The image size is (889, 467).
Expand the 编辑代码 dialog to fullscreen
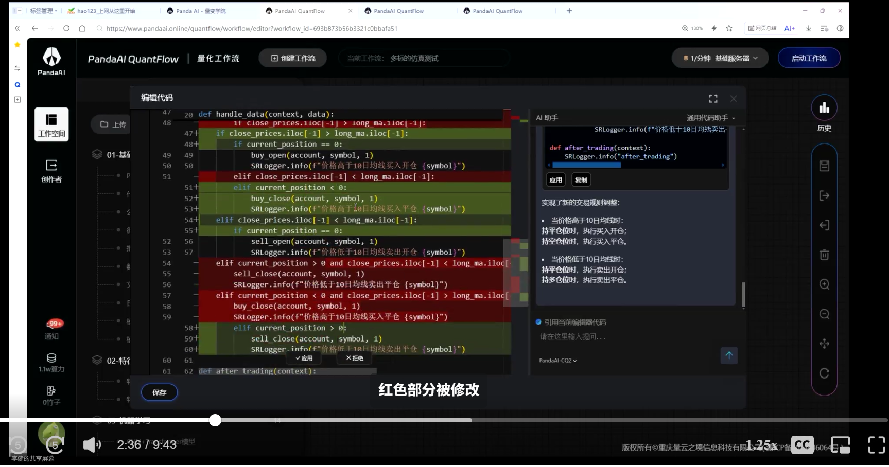[x=713, y=98]
